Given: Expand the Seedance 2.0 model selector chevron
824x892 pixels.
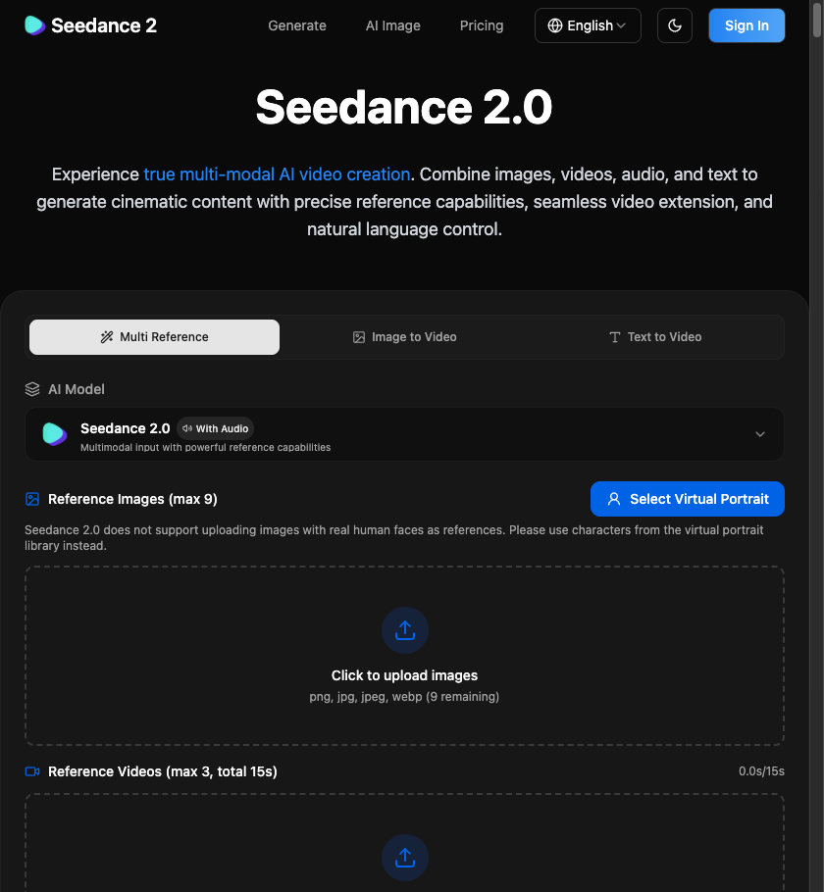Looking at the screenshot, I should coord(759,434).
